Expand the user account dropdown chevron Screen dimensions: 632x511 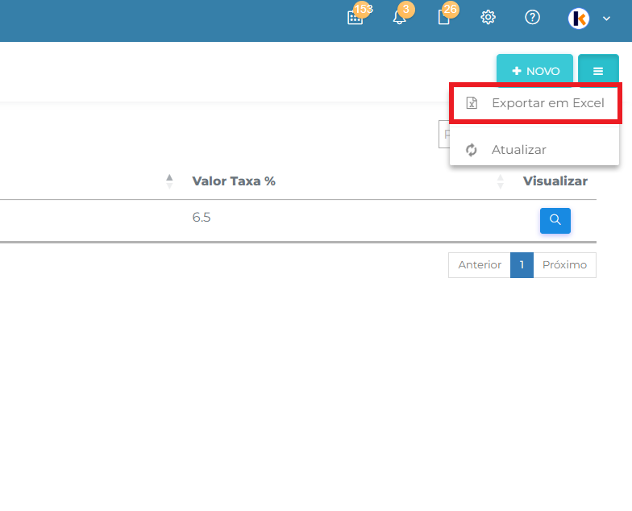[x=606, y=19]
